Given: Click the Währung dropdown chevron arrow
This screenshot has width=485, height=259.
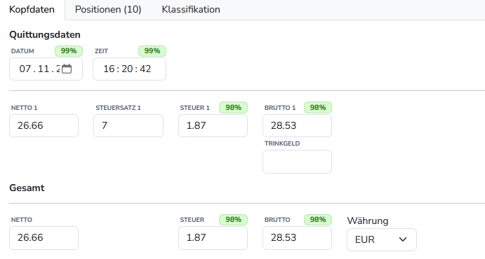Looking at the screenshot, I should point(403,239).
